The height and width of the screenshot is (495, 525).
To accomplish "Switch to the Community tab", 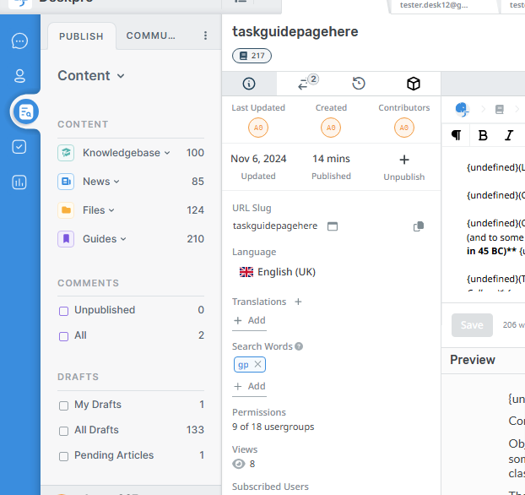I will 151,36.
